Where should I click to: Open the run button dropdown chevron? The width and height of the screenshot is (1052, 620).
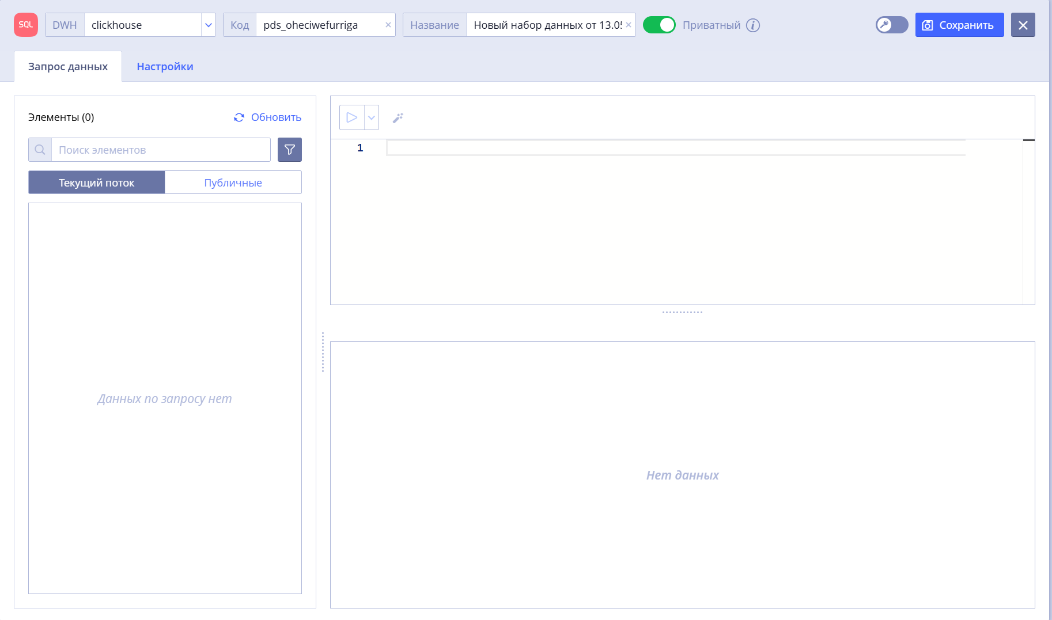coord(372,117)
